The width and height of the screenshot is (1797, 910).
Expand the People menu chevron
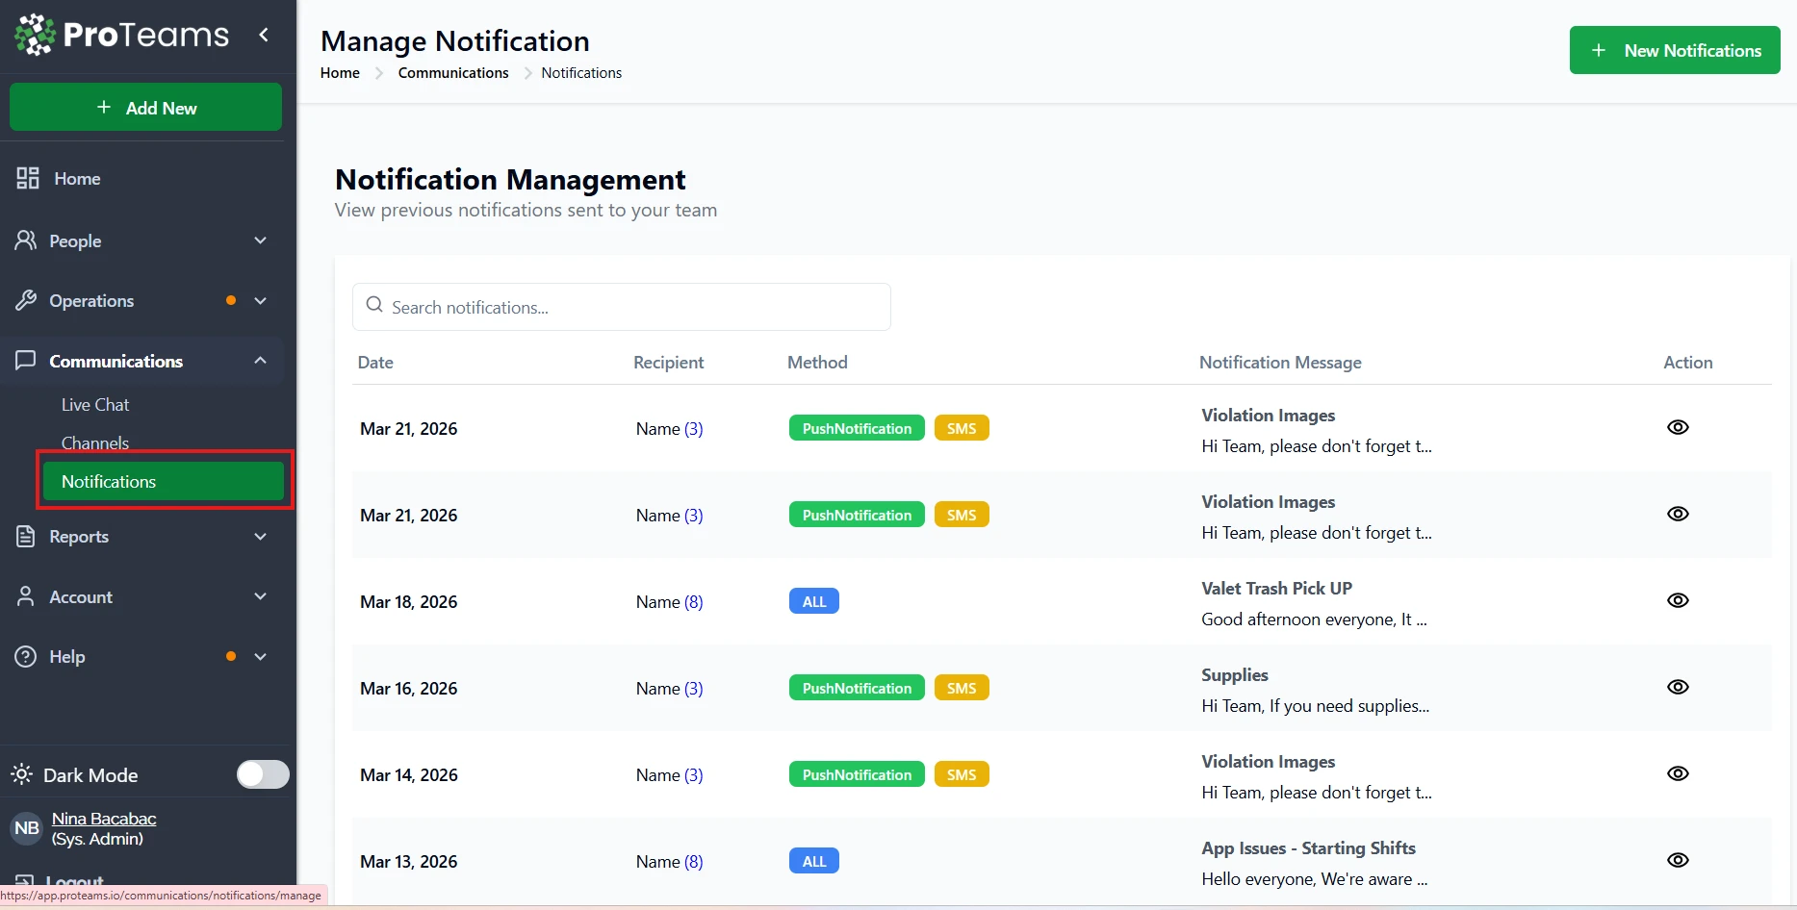point(260,240)
